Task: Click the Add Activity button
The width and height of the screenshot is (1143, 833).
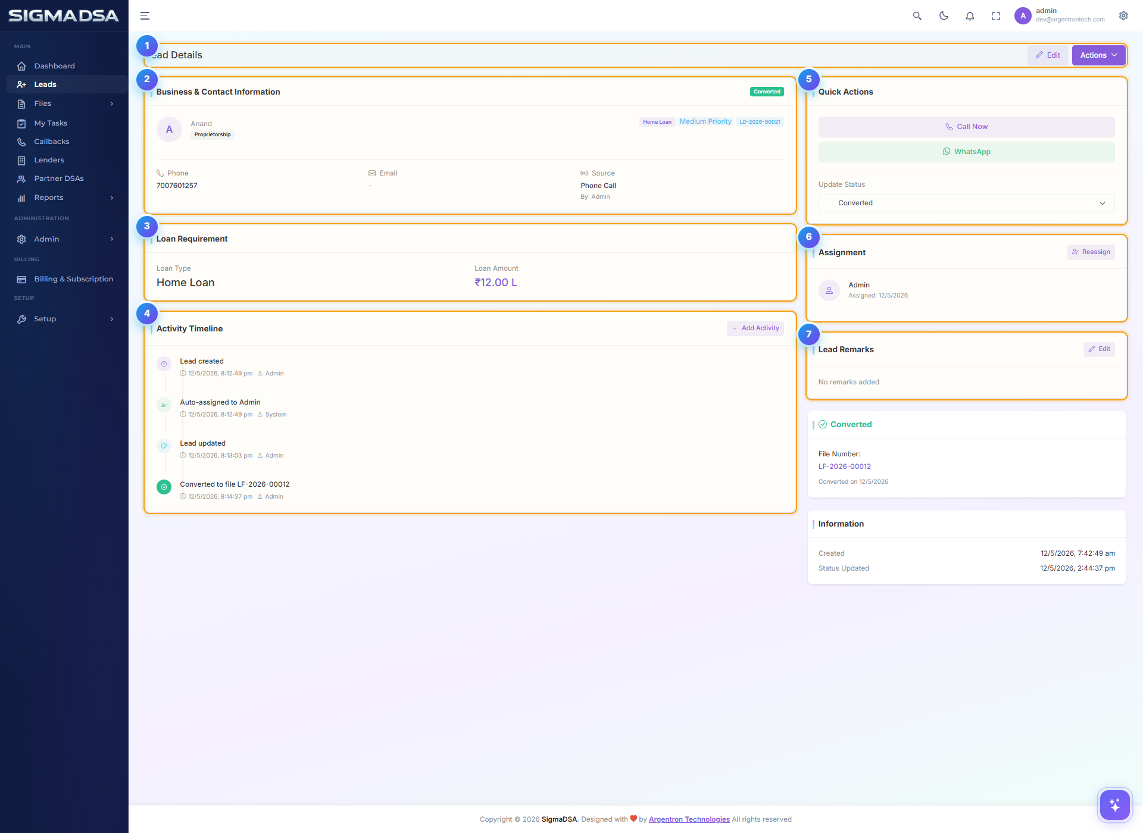Action: 755,328
